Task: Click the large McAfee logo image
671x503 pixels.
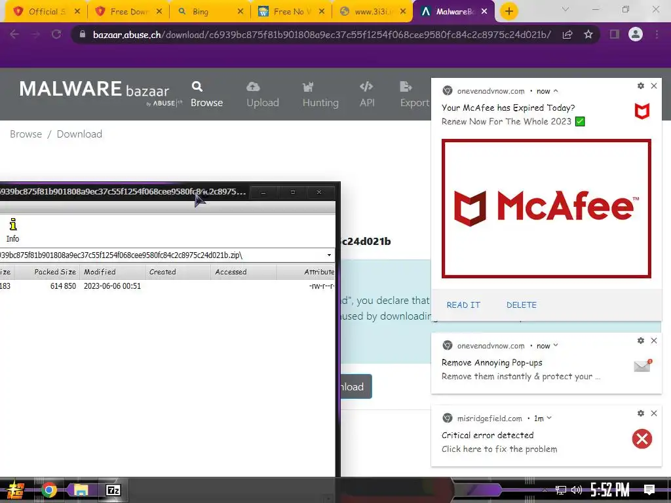Action: click(x=546, y=208)
